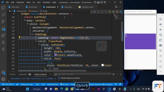The image size is (164, 92).
Task: Click Go Live in status bar
Action: point(64,84)
